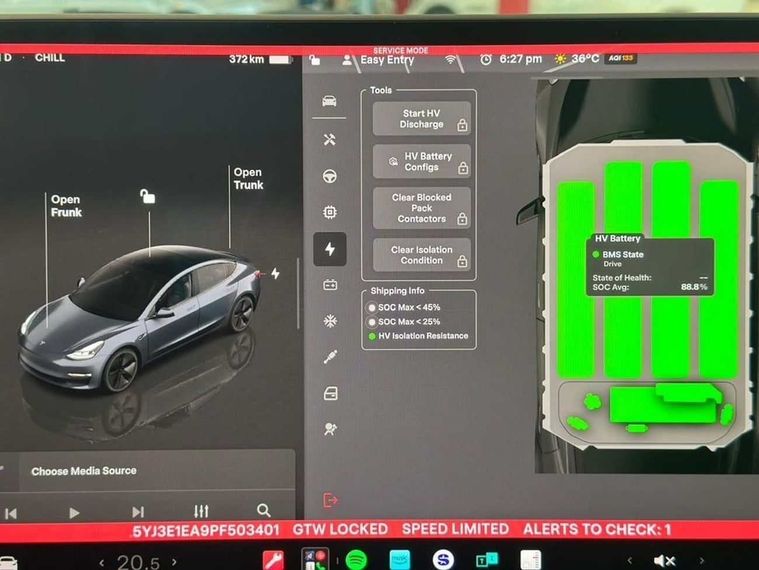This screenshot has height=570, width=759.
Task: Tap GTW LOCKED status text
Action: click(x=340, y=530)
